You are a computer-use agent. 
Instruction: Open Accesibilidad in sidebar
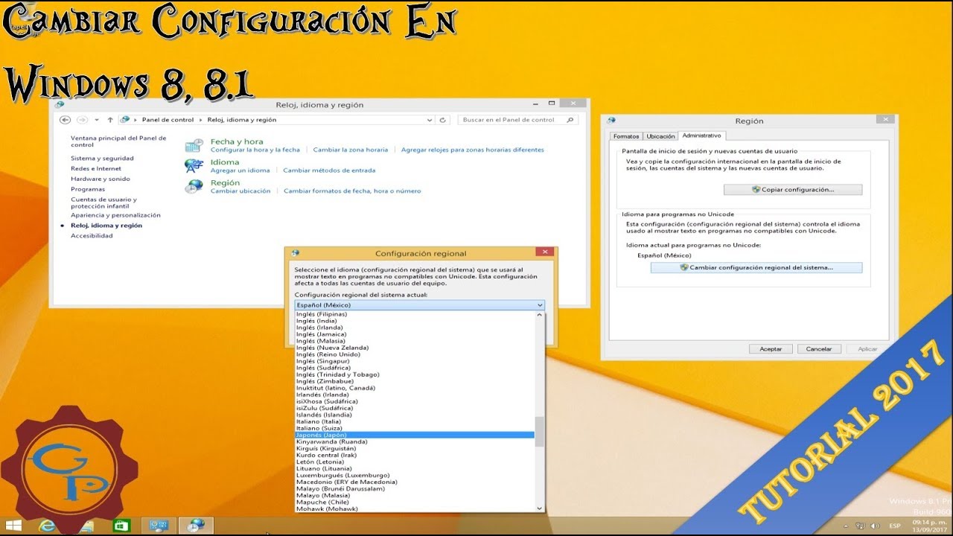click(x=92, y=236)
